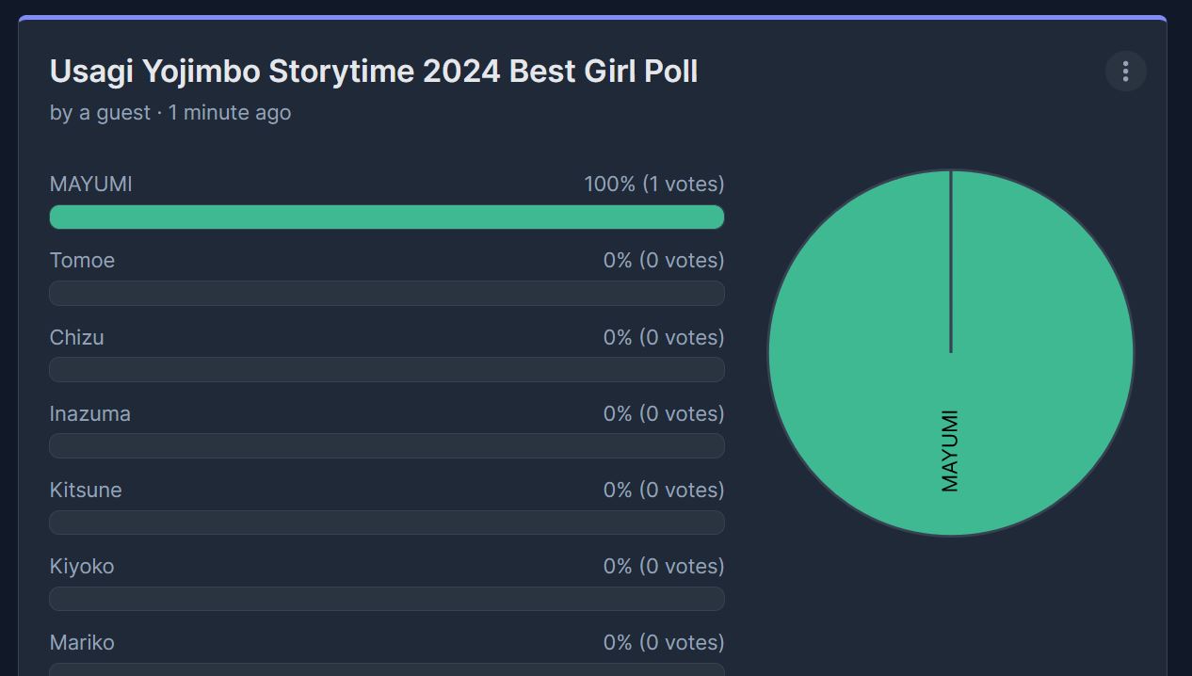Click the MAYUMI option label
This screenshot has width=1192, height=676.
(x=90, y=185)
